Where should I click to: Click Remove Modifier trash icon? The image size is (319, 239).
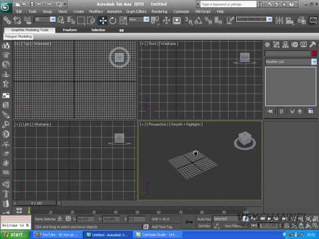tap(300, 112)
